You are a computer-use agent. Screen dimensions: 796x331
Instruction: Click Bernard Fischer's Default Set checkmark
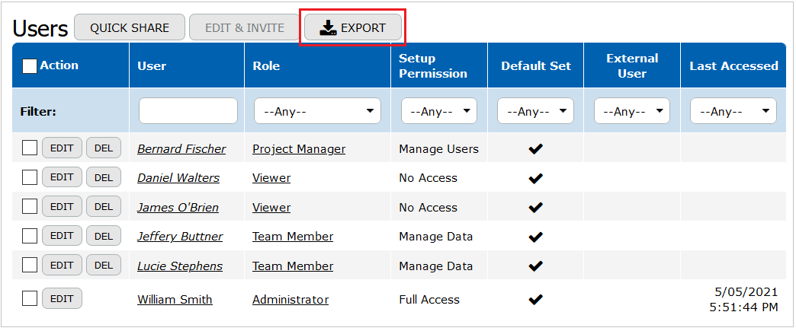tap(535, 148)
